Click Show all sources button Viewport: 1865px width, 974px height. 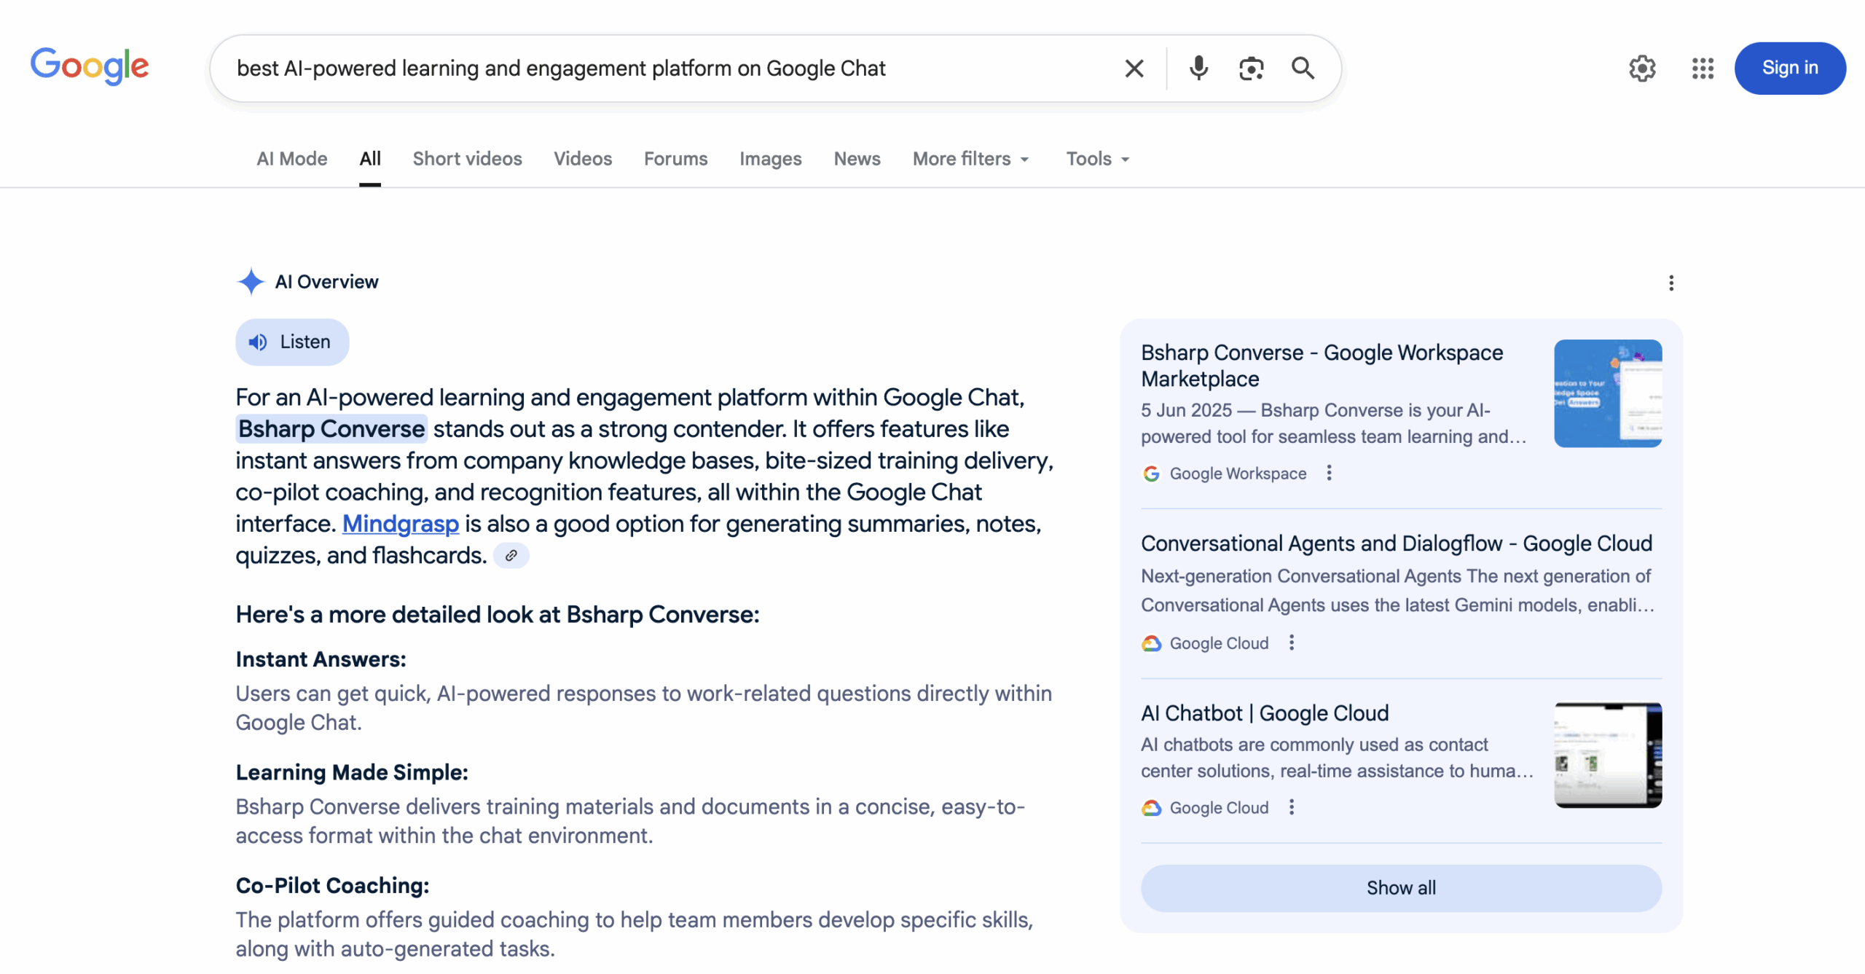[x=1400, y=888]
